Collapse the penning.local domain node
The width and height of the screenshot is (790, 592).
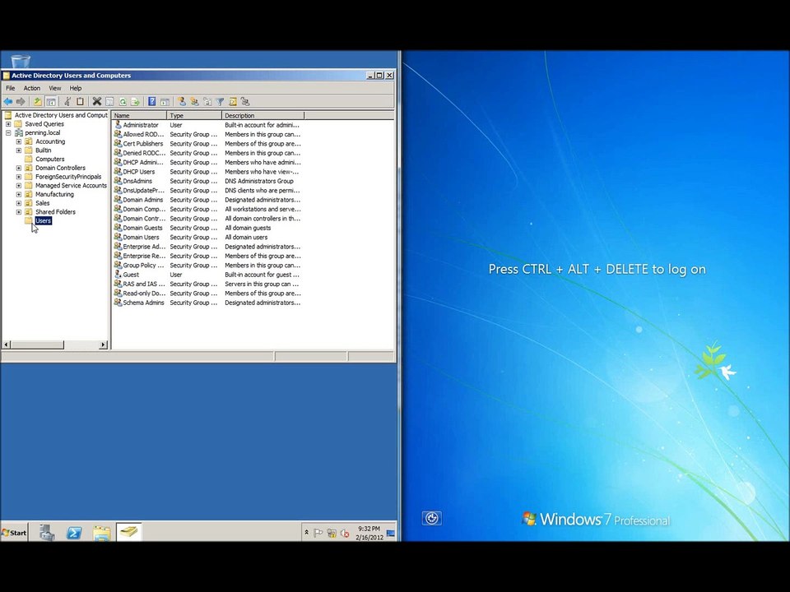pos(8,133)
